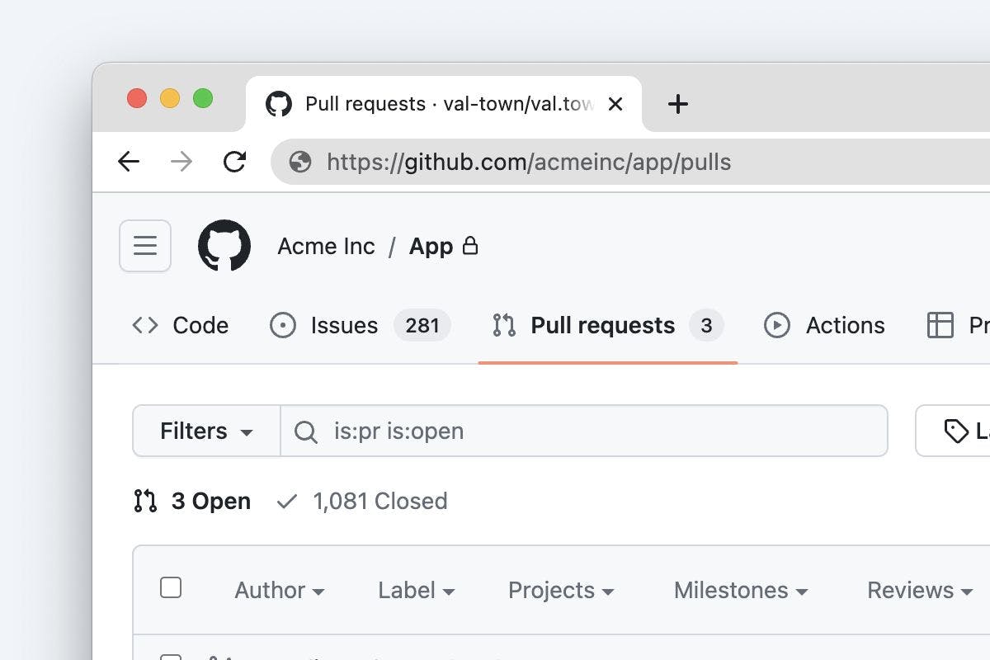This screenshot has width=990, height=660.
Task: Expand the Projects filter dropdown
Action: pyautogui.click(x=561, y=591)
